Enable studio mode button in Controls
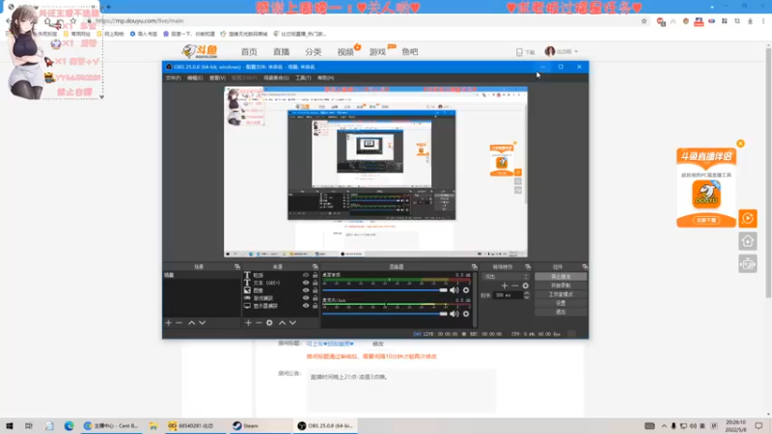The width and height of the screenshot is (772, 434). [x=561, y=294]
